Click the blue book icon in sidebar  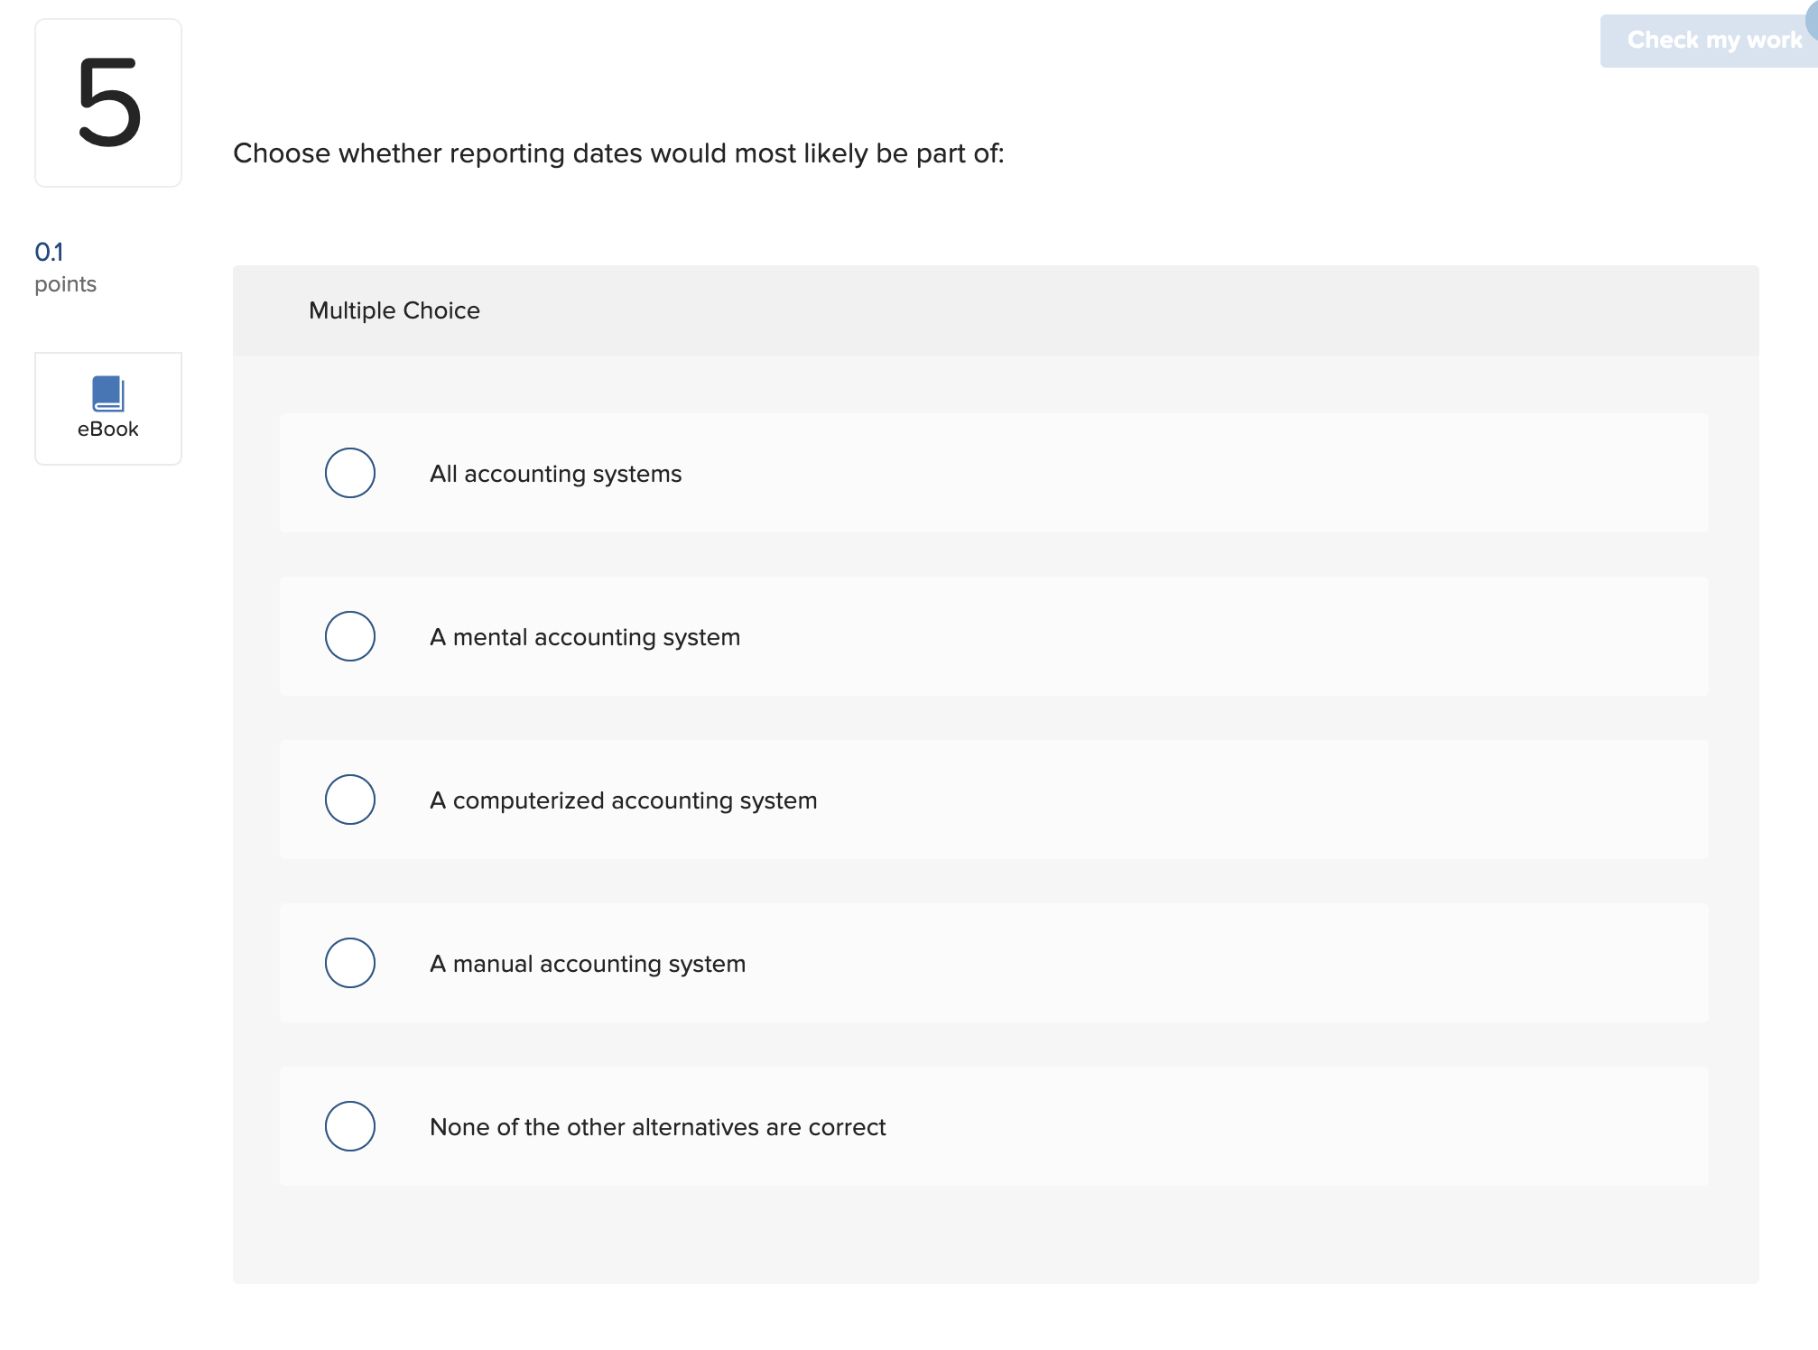coord(107,392)
